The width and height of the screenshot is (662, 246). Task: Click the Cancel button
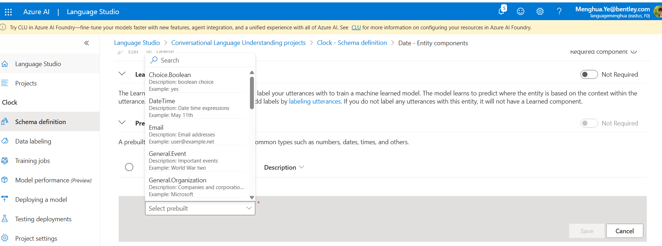coord(625,231)
